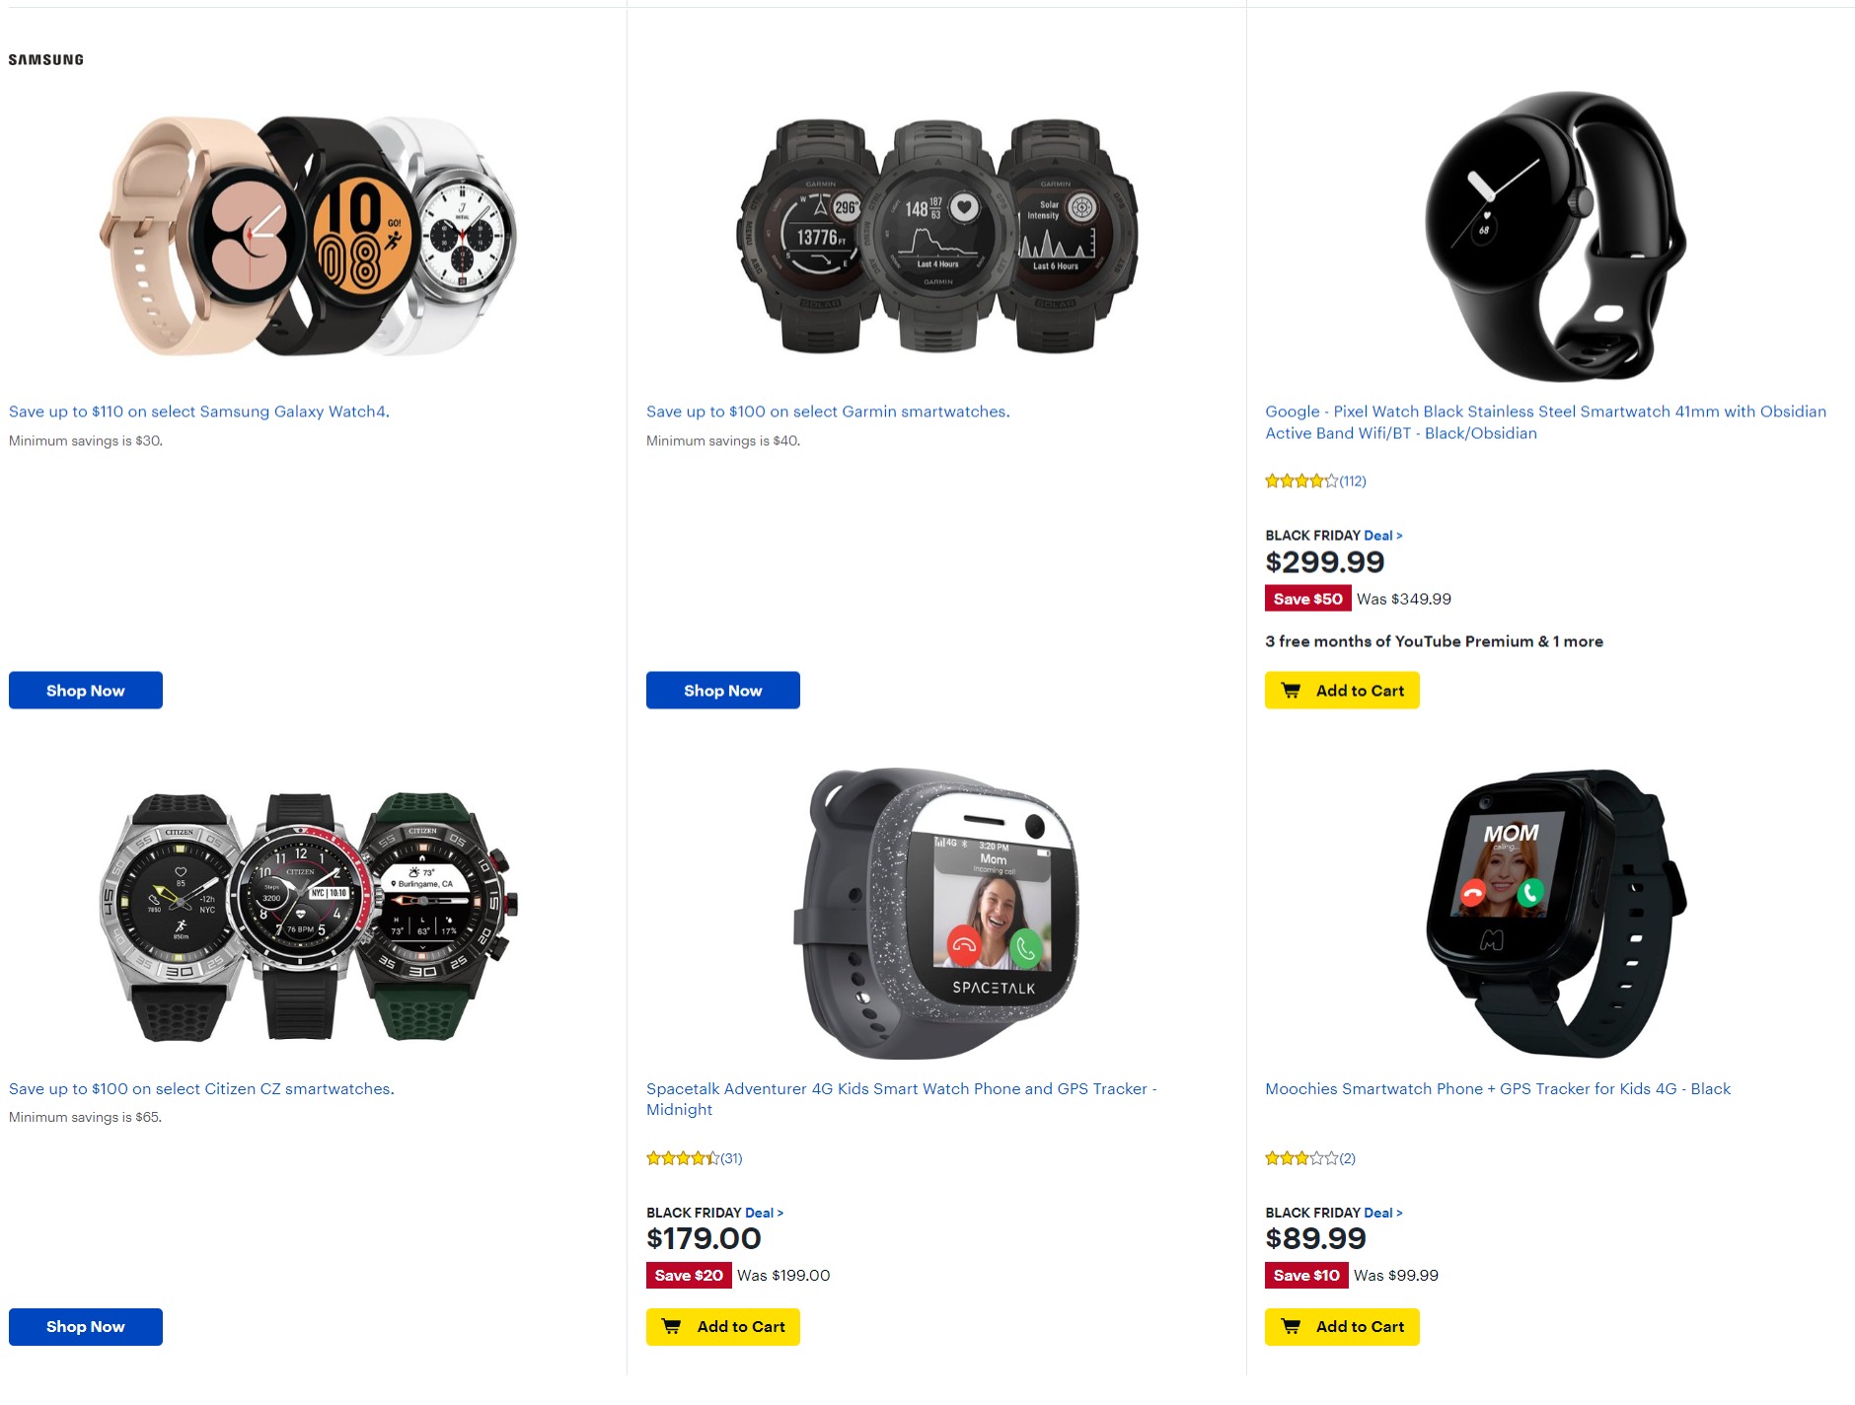Open the Garmin smartwatches product image
1855x1405 pixels.
coord(937,236)
